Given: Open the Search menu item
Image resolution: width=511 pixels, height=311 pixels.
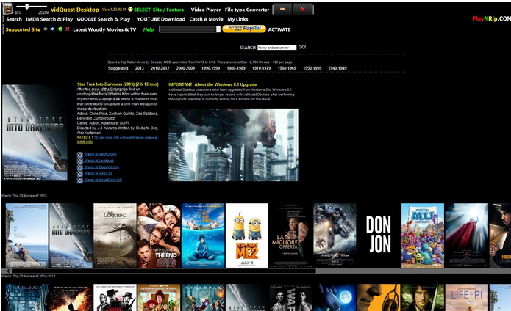Looking at the screenshot, I should (14, 19).
